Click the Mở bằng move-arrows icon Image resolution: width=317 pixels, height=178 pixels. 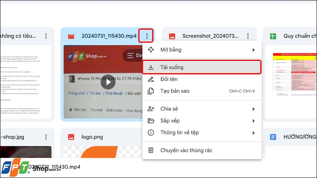click(x=151, y=50)
